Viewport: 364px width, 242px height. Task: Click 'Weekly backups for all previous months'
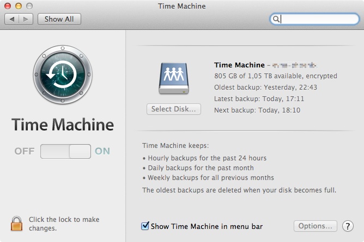tap(211, 178)
